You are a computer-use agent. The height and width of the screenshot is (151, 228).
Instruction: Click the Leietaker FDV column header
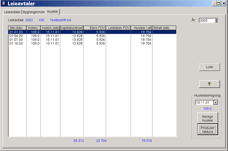(x=118, y=28)
